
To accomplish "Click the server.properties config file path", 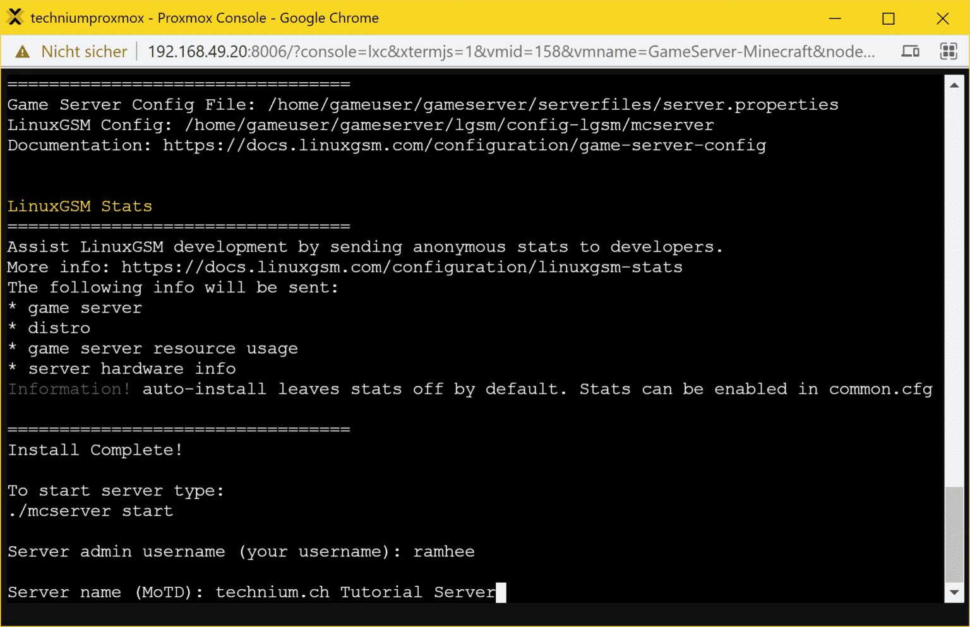I will [x=553, y=105].
